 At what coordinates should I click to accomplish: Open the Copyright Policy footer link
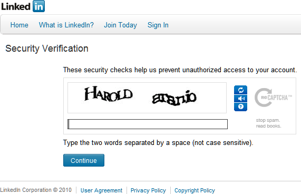pos(195,190)
